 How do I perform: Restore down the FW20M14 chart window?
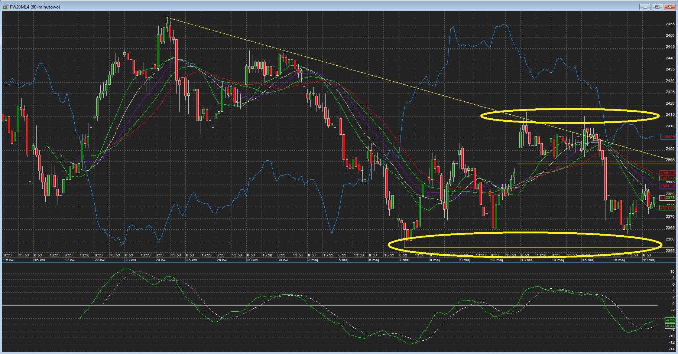(657, 7)
